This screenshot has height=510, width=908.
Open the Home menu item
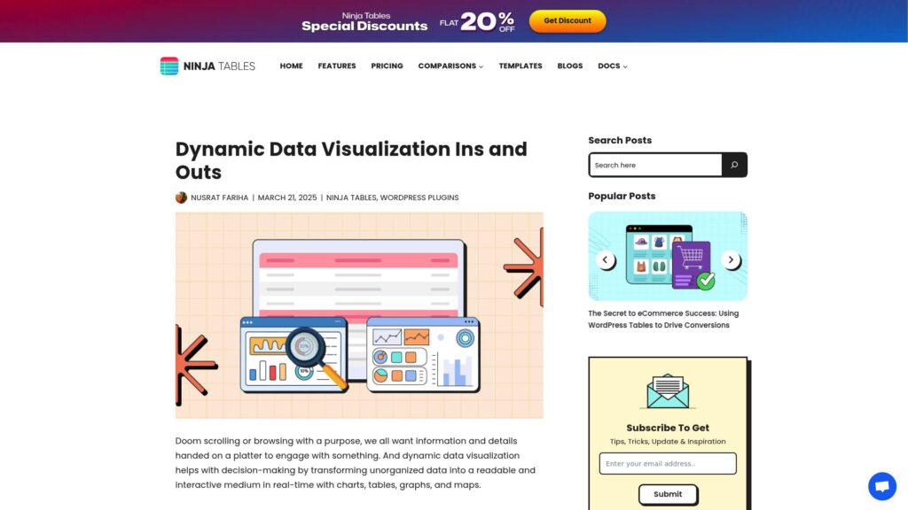(291, 66)
